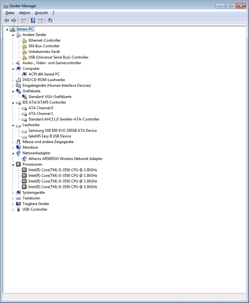Screen dimensions: 249x303
Task: Open the ? help menu
Action: (53, 13)
